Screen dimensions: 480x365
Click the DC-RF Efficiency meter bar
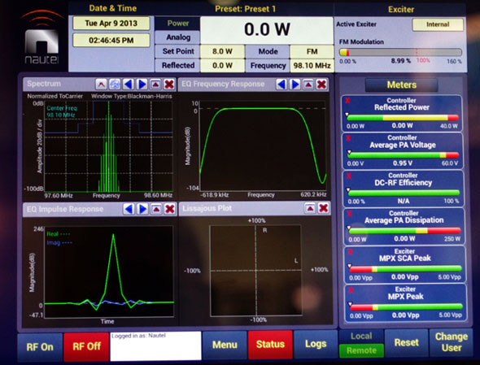[x=404, y=193]
